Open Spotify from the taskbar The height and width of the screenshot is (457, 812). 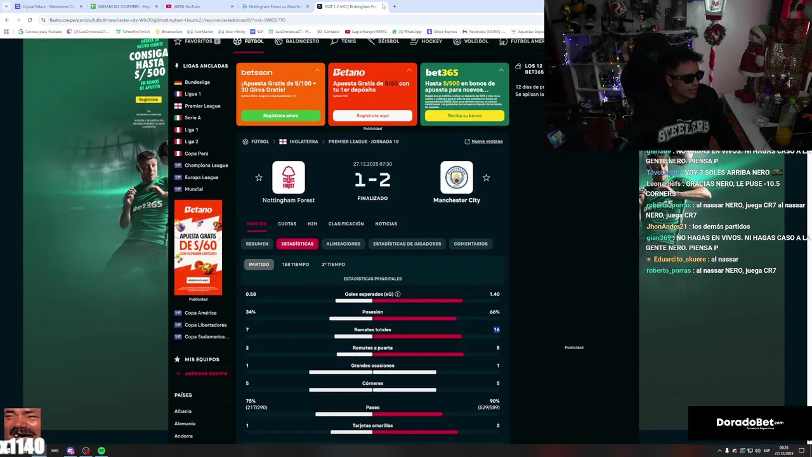click(x=101, y=451)
